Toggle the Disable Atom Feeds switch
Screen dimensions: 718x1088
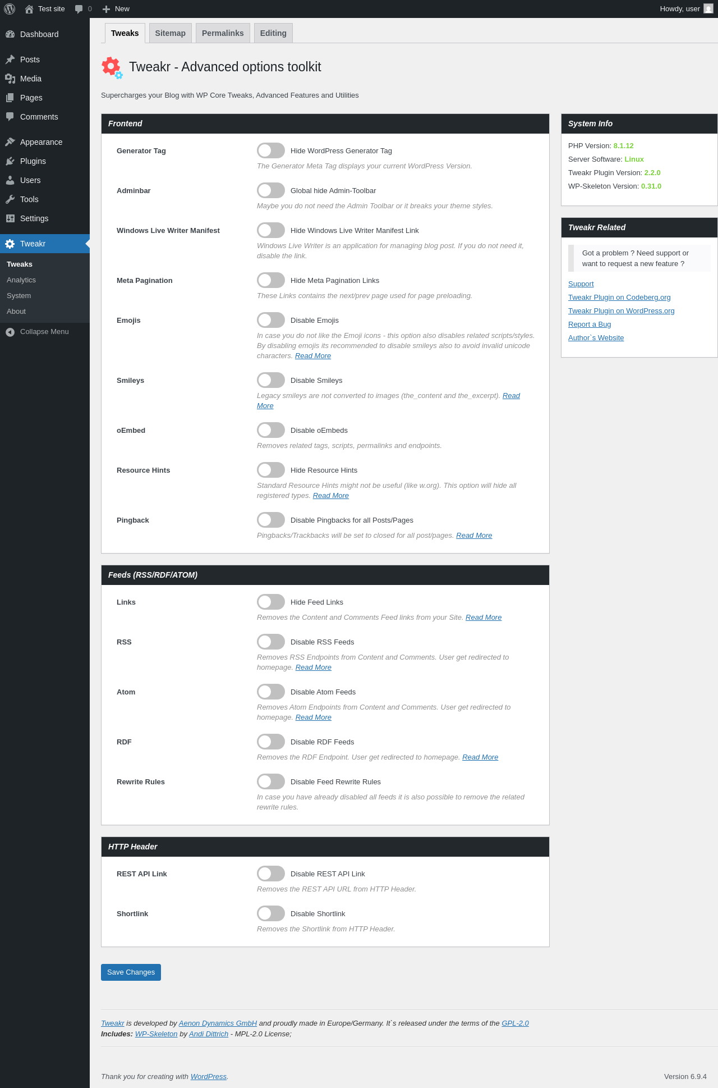[271, 692]
